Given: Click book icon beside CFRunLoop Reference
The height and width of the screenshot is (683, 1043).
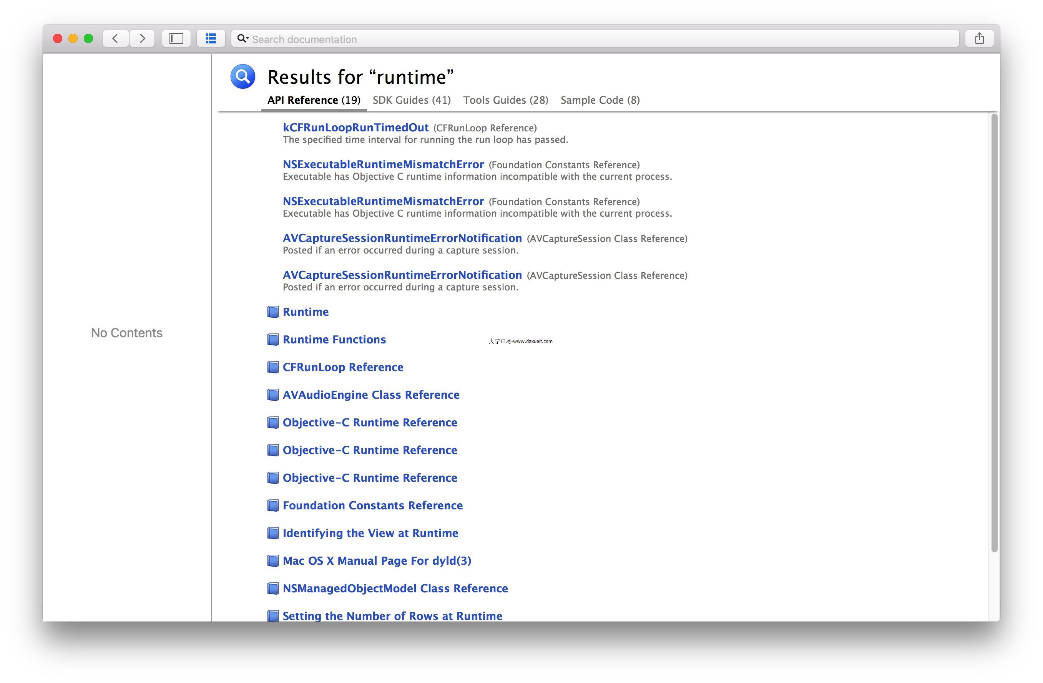Looking at the screenshot, I should [x=273, y=367].
